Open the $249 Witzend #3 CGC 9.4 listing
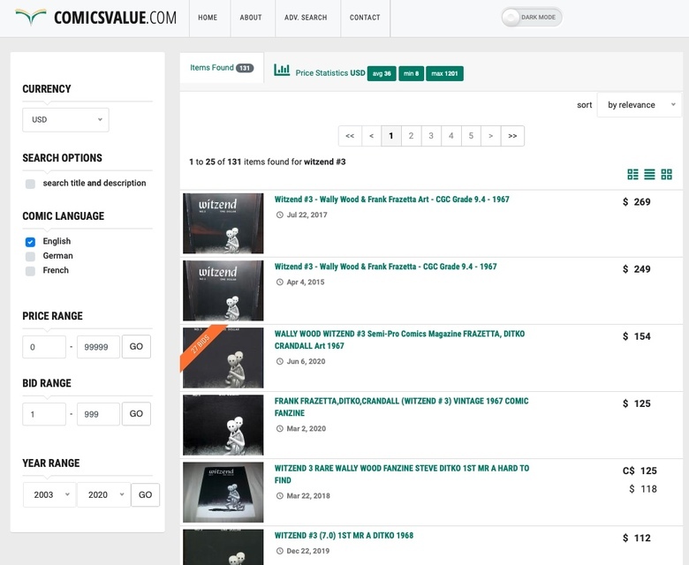The height and width of the screenshot is (565, 689). click(x=386, y=267)
